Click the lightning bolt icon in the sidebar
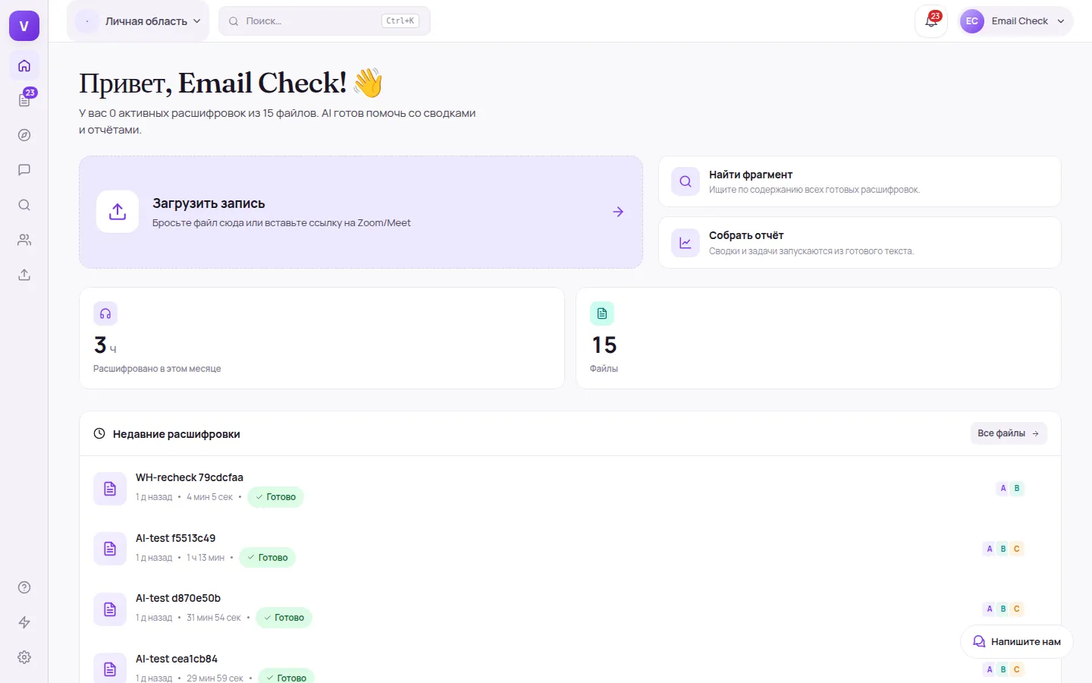The image size is (1092, 683). point(24,622)
